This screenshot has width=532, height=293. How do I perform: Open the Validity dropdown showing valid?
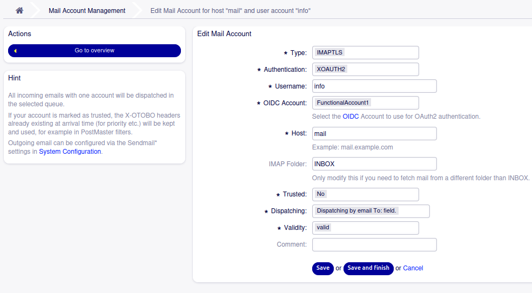(x=366, y=228)
